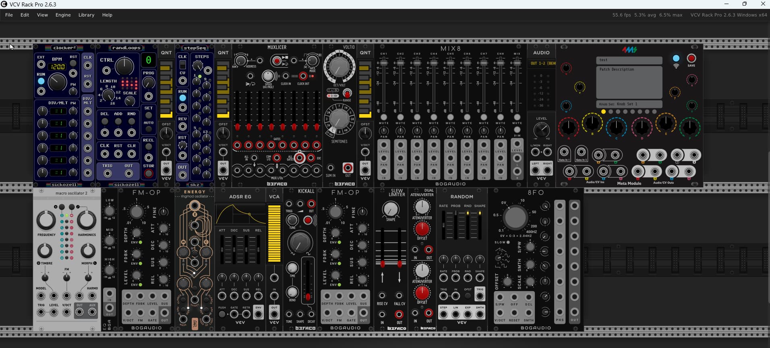Click the clocker2 BPM display
770x348 pixels.
(57, 67)
